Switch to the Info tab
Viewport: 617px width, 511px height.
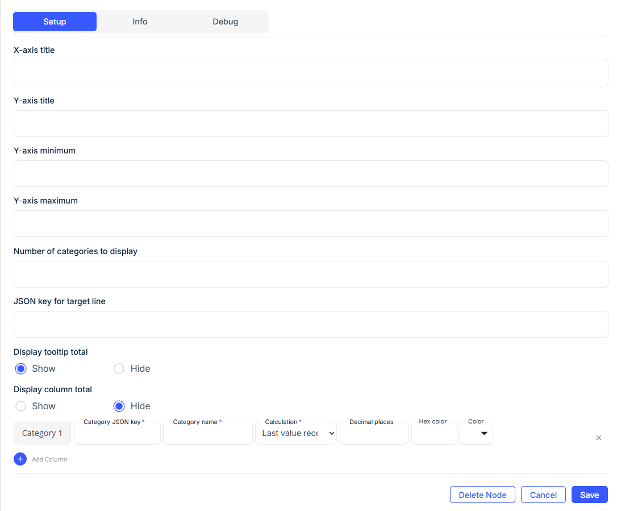pos(140,22)
